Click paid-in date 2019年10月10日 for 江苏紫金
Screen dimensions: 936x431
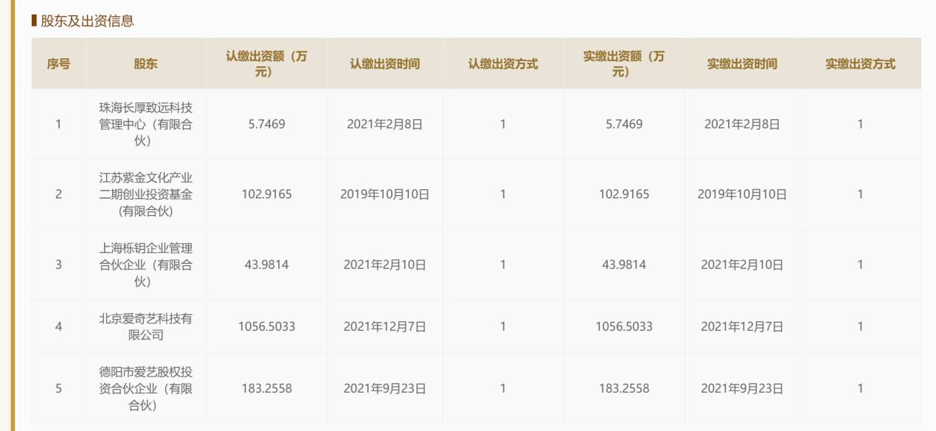[x=742, y=195]
